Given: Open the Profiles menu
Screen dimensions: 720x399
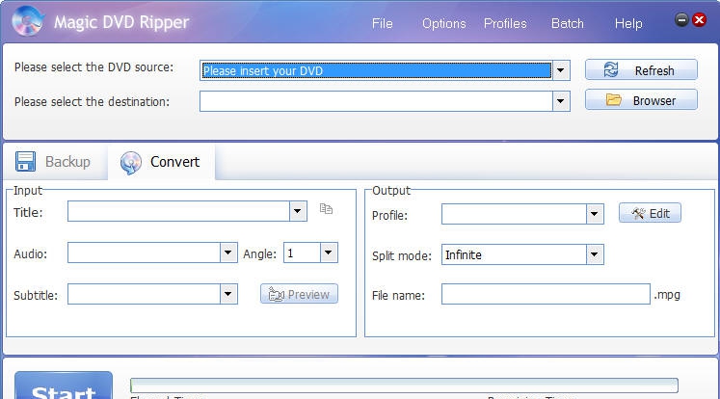Looking at the screenshot, I should tap(505, 23).
